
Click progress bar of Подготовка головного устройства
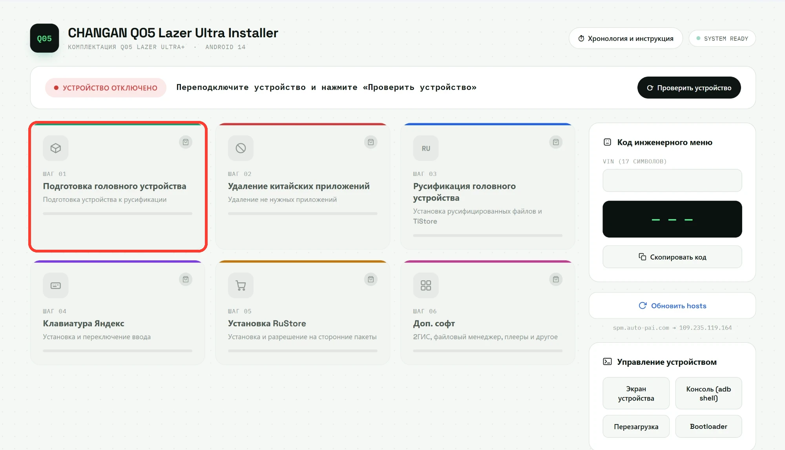coord(117,214)
